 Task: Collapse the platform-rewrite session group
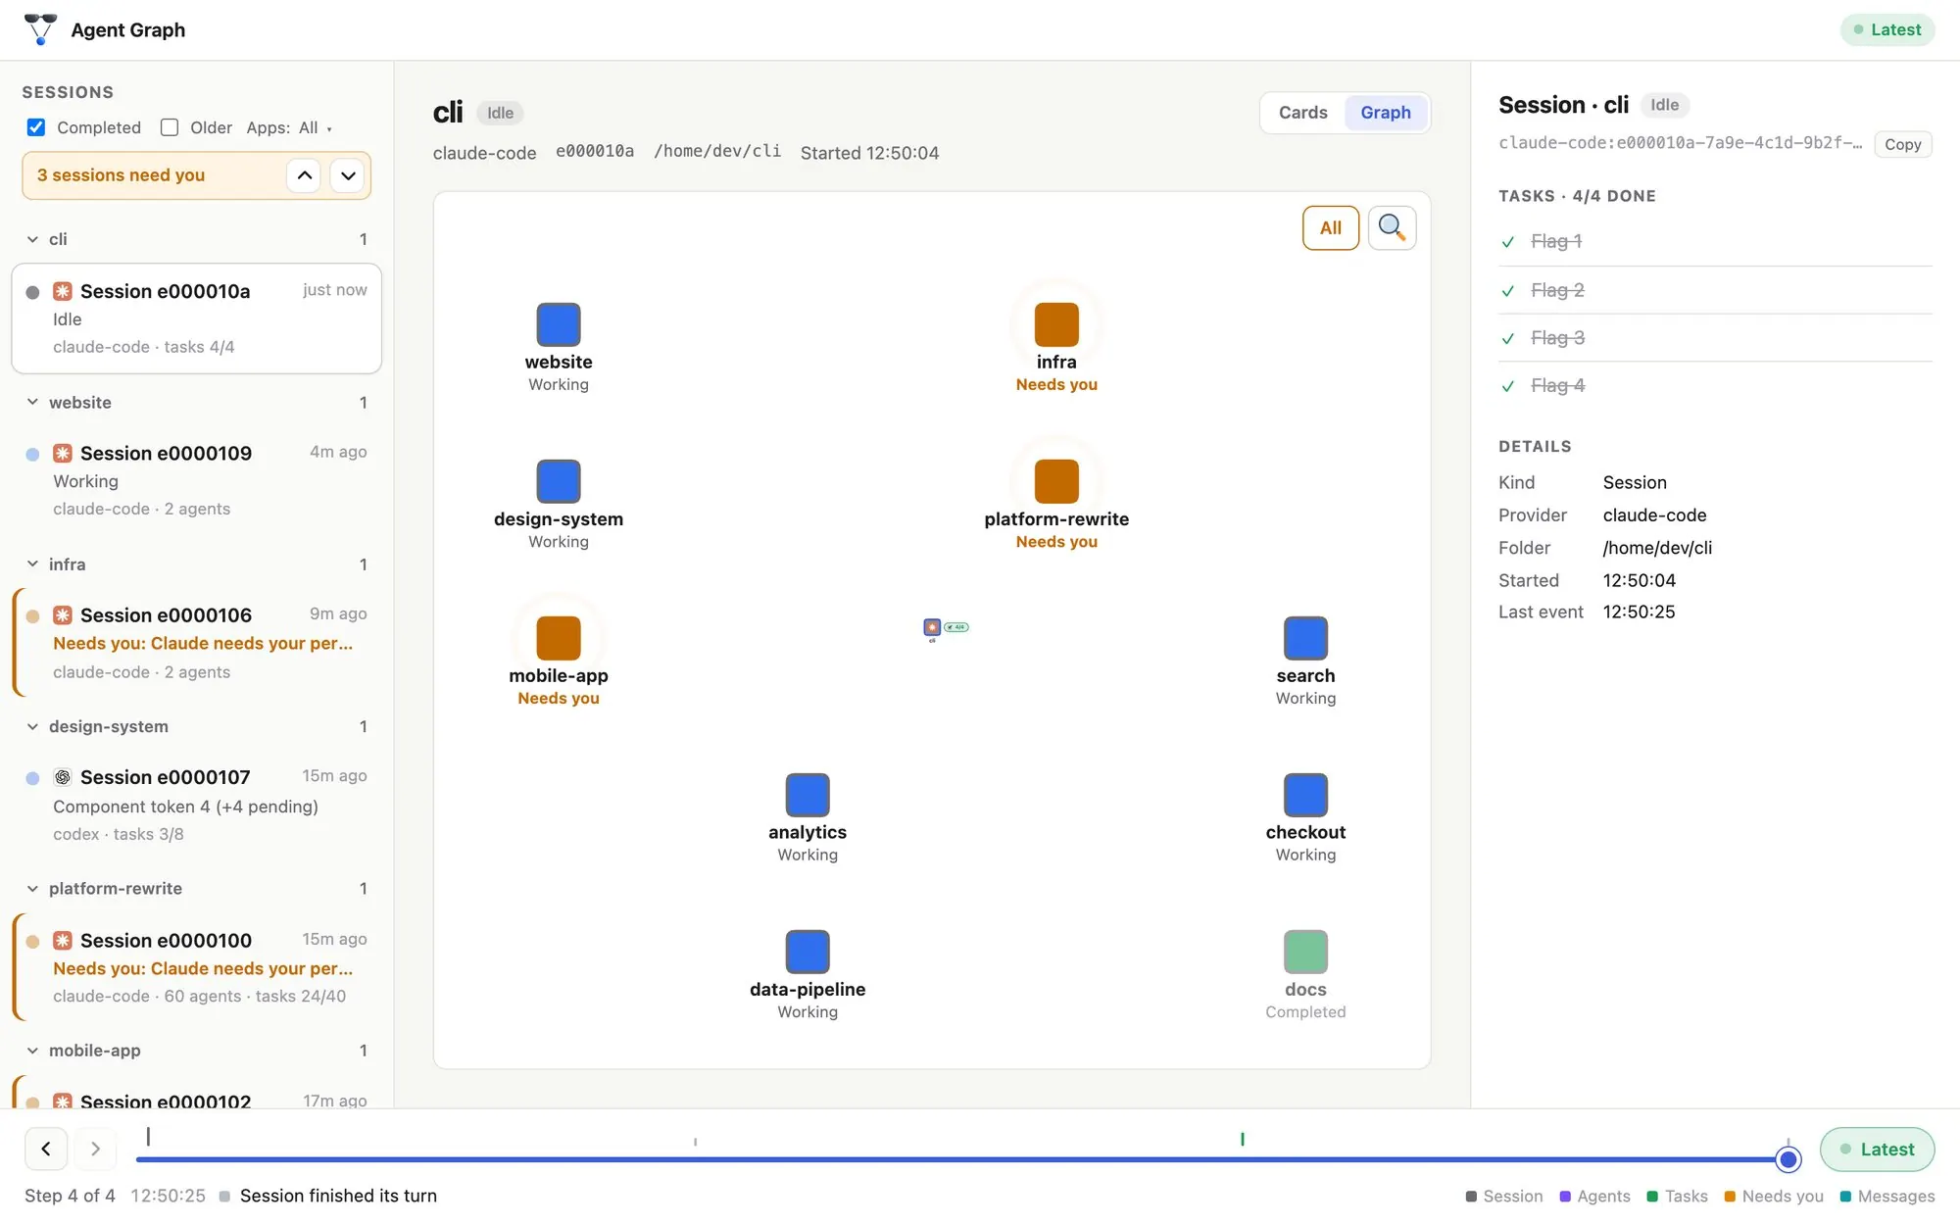pos(32,889)
